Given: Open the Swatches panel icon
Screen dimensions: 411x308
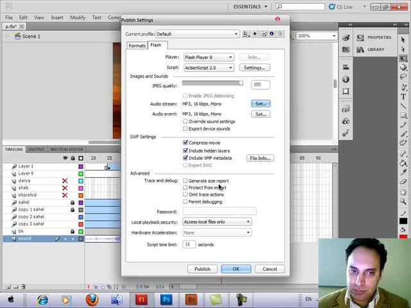Looking at the screenshot, I should [x=345, y=49].
